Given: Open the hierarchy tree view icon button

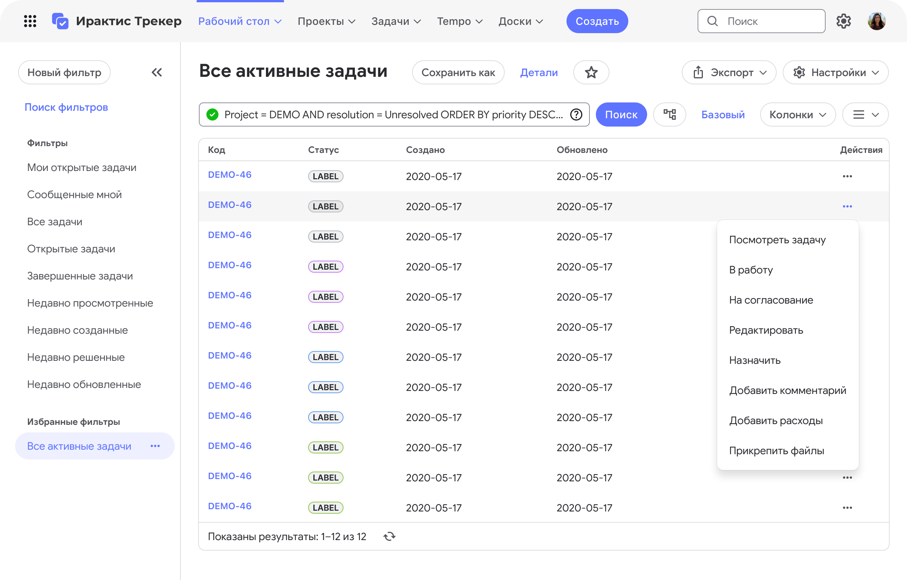Looking at the screenshot, I should coord(670,114).
